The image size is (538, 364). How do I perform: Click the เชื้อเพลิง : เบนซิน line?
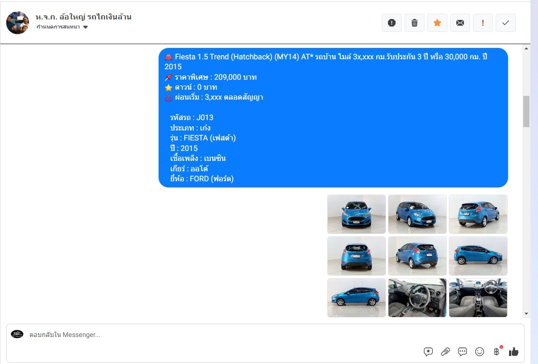[x=198, y=159]
